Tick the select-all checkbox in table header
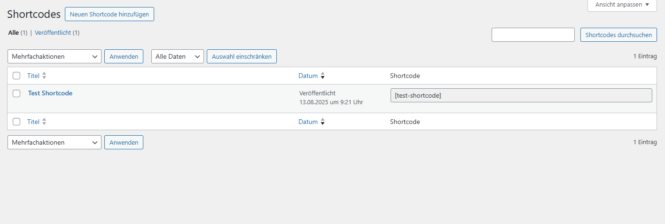The height and width of the screenshot is (224, 665). coord(16,76)
